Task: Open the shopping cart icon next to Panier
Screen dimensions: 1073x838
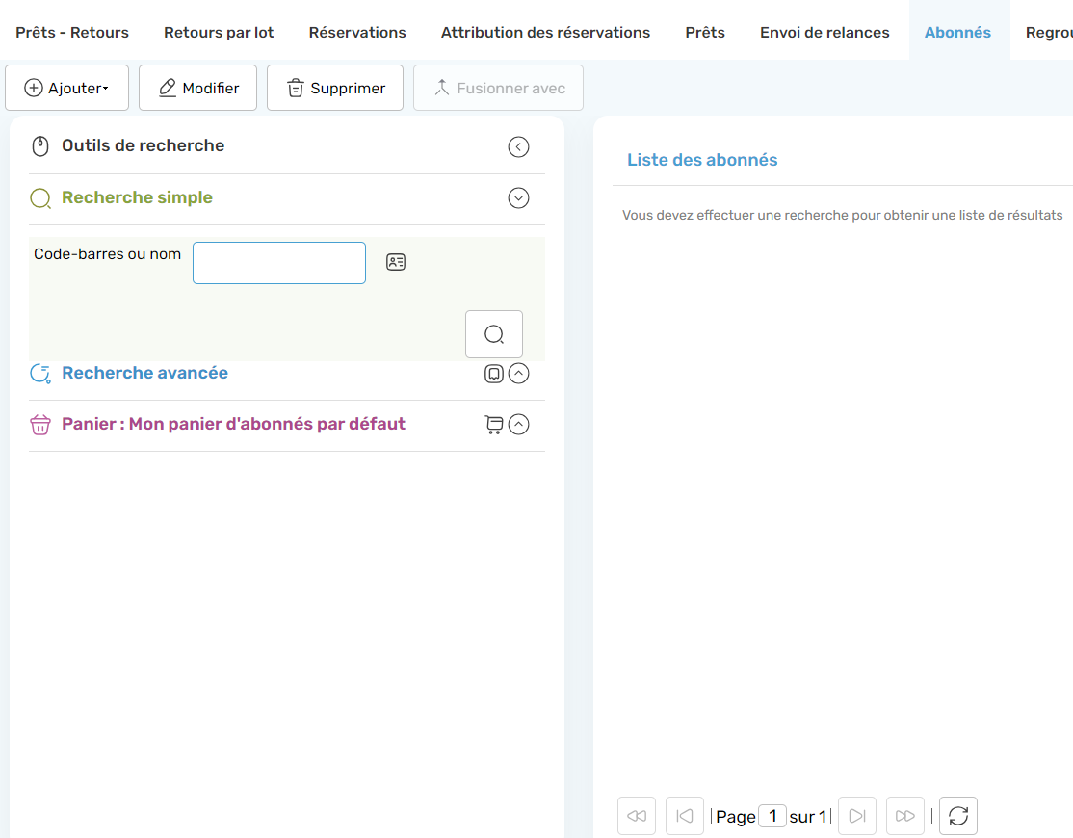Action: [494, 424]
